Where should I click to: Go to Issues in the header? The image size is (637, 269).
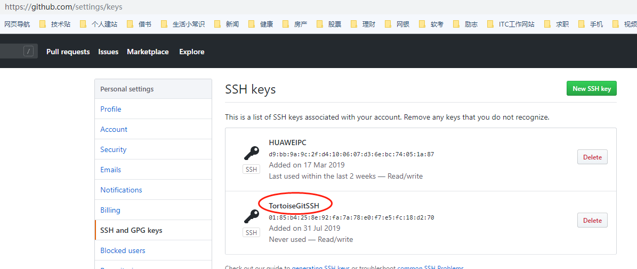(x=108, y=52)
